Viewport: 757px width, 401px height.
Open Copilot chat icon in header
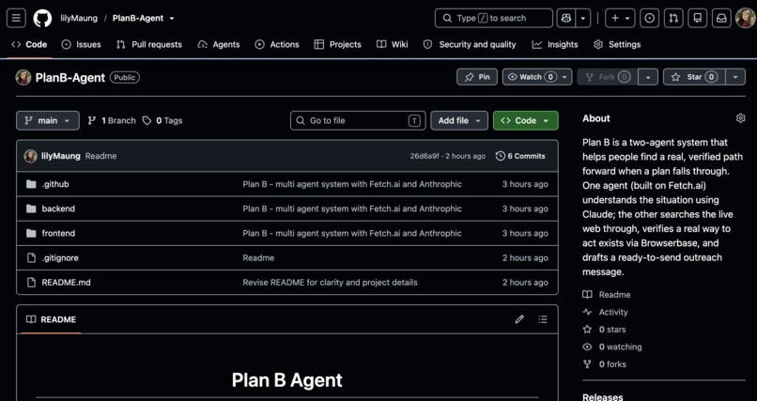pos(566,19)
